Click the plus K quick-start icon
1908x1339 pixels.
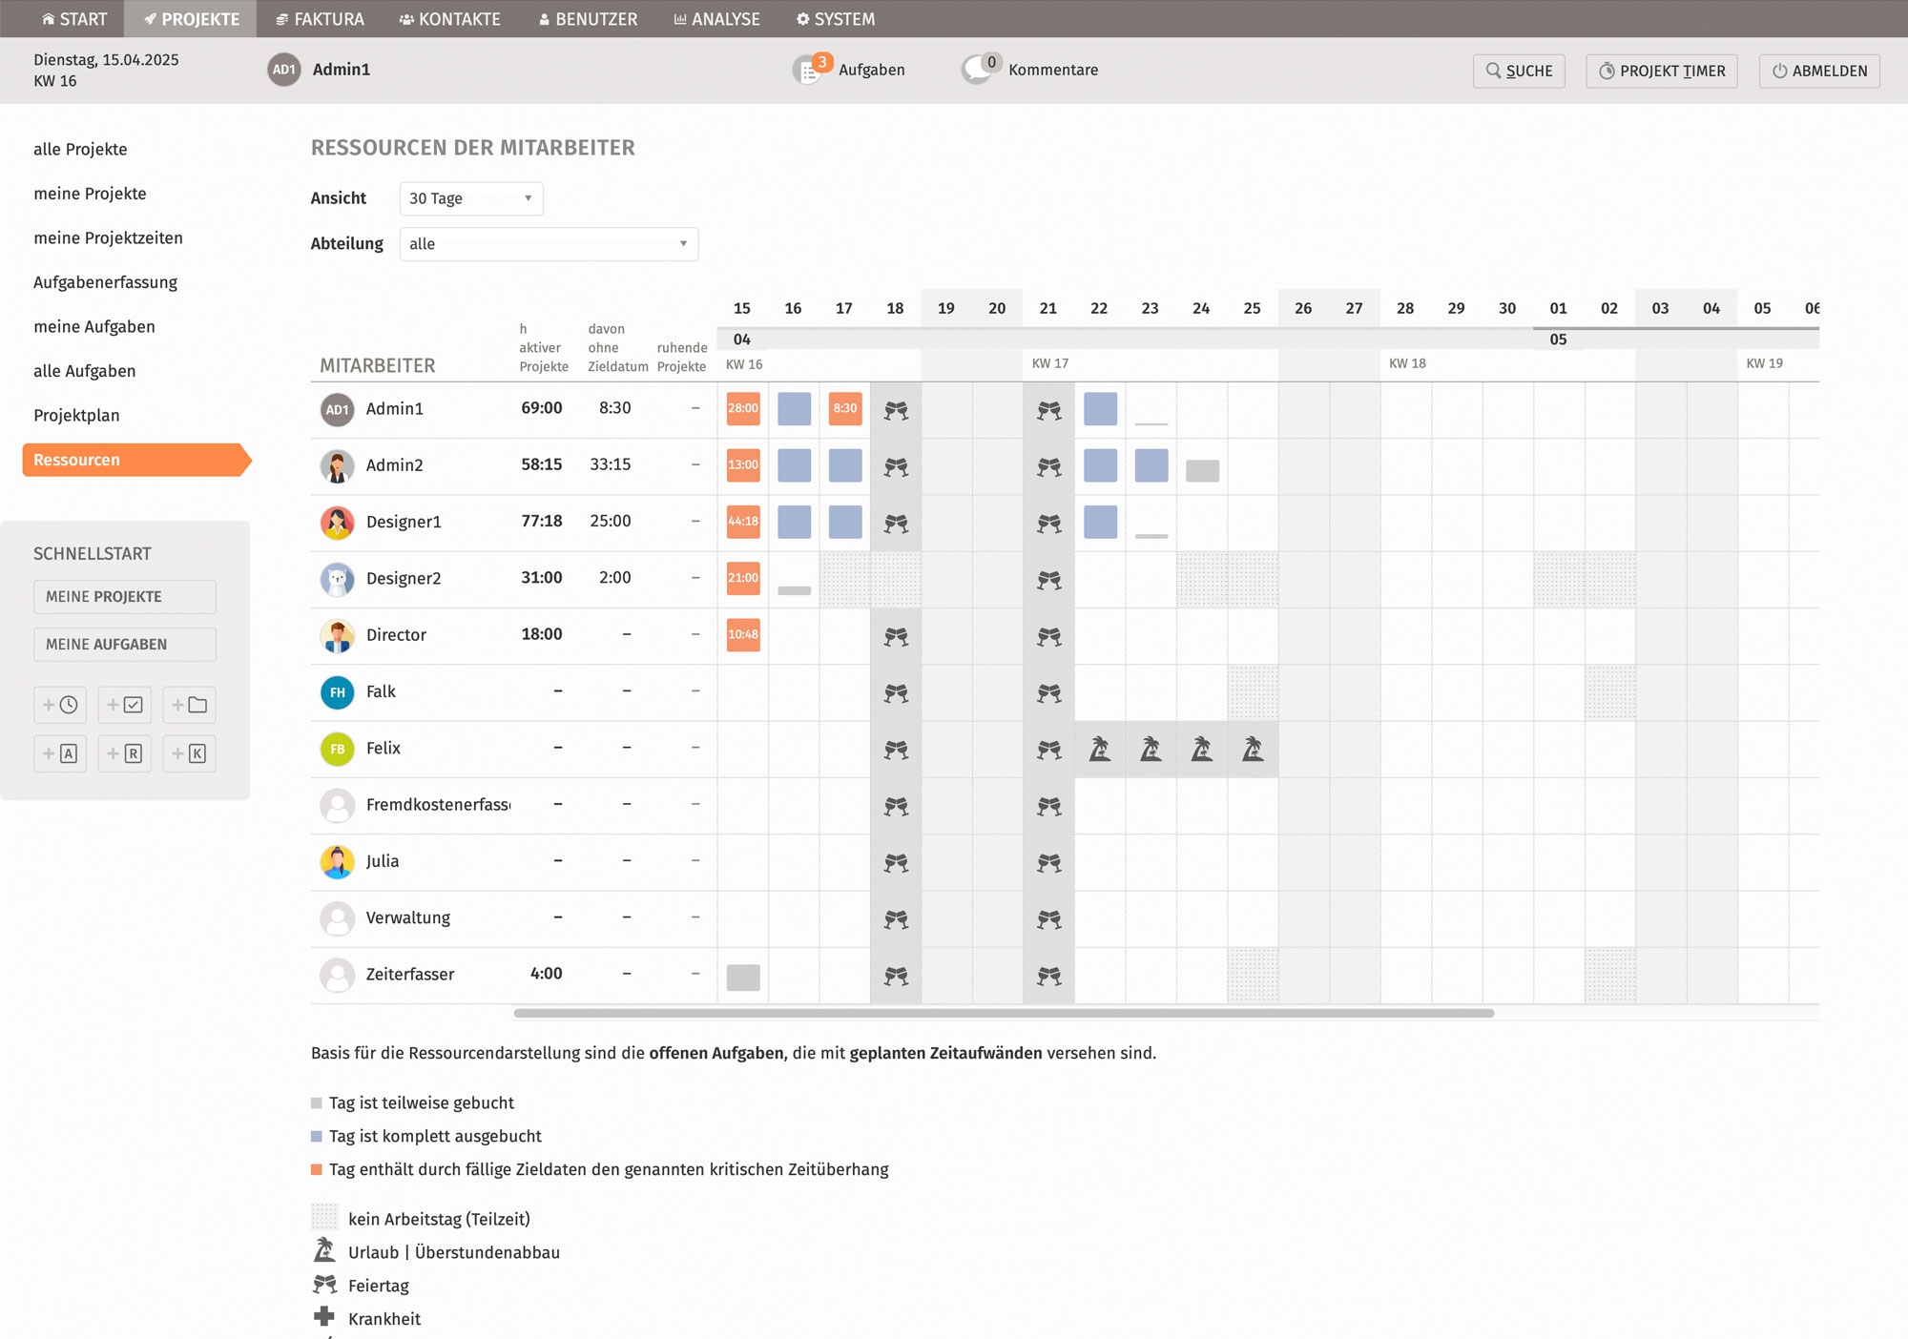[x=189, y=753]
